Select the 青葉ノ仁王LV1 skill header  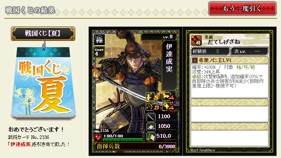tap(230, 60)
